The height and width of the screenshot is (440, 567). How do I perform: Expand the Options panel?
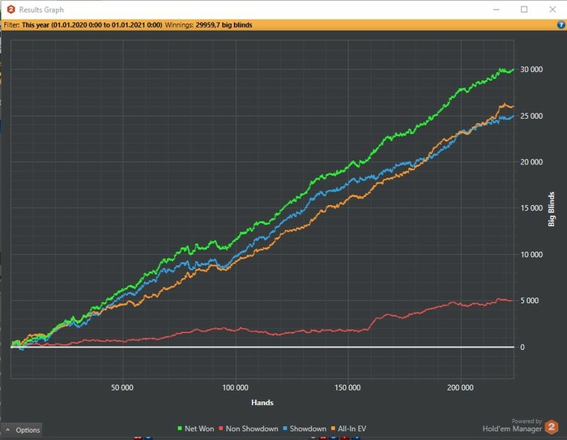(x=22, y=429)
